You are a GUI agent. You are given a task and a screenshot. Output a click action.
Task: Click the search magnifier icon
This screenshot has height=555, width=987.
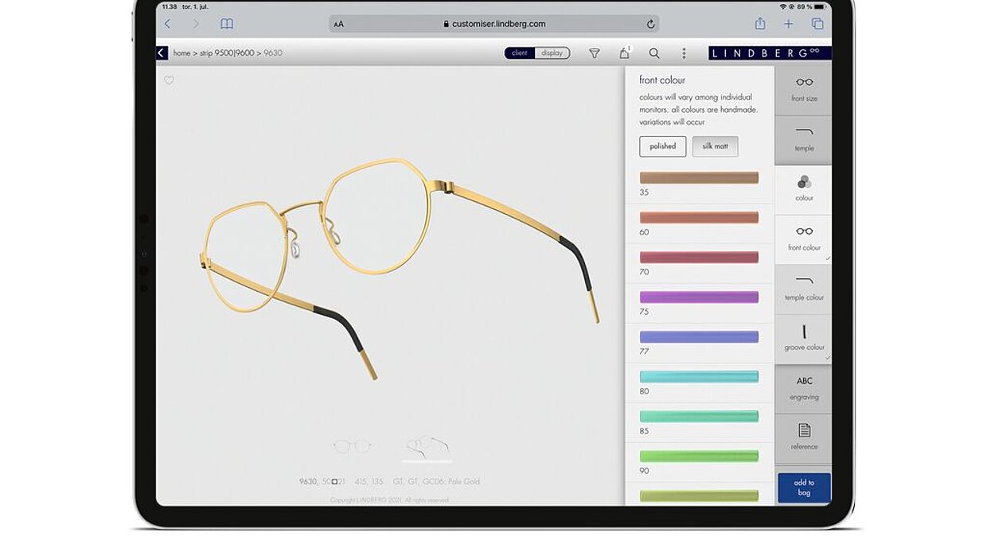(x=653, y=53)
